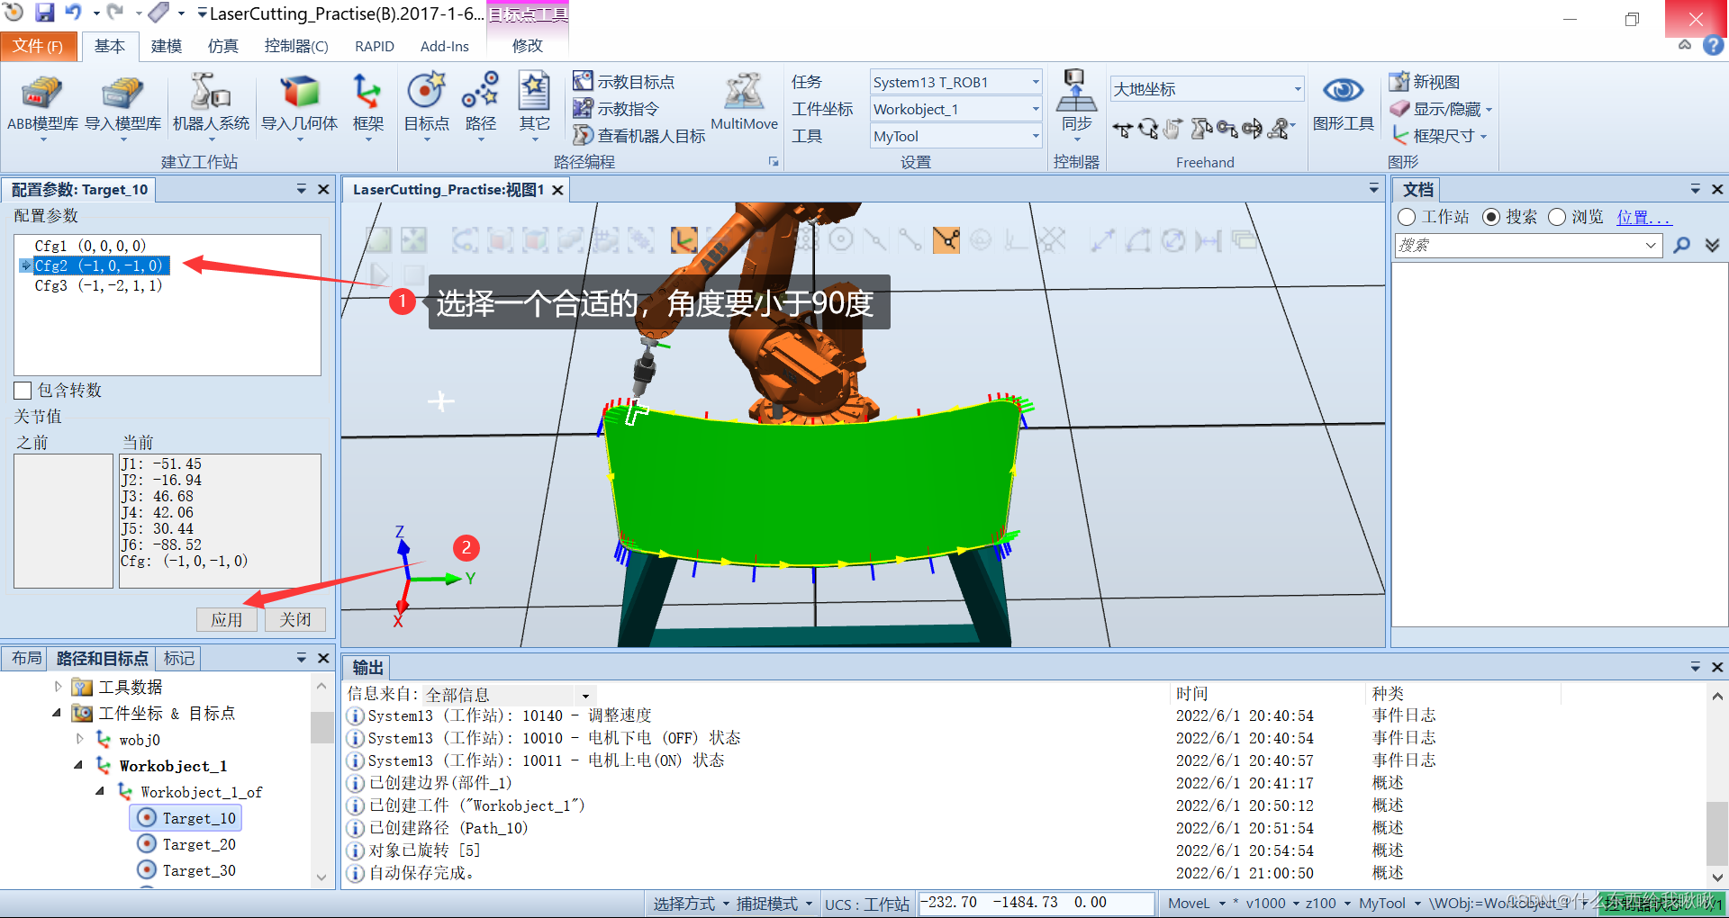
Task: Select the 搜索 radio button
Action: (1491, 217)
